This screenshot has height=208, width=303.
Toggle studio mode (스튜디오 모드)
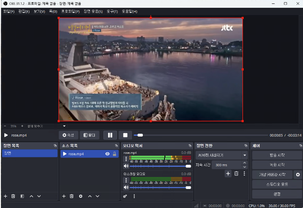(x=277, y=184)
